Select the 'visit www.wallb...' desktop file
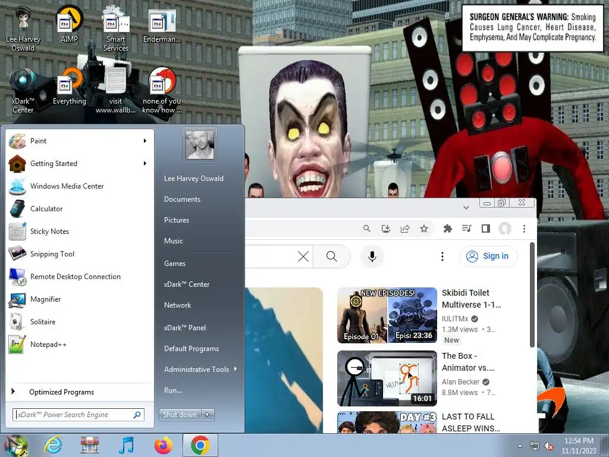The width and height of the screenshot is (609, 457). pyautogui.click(x=116, y=90)
